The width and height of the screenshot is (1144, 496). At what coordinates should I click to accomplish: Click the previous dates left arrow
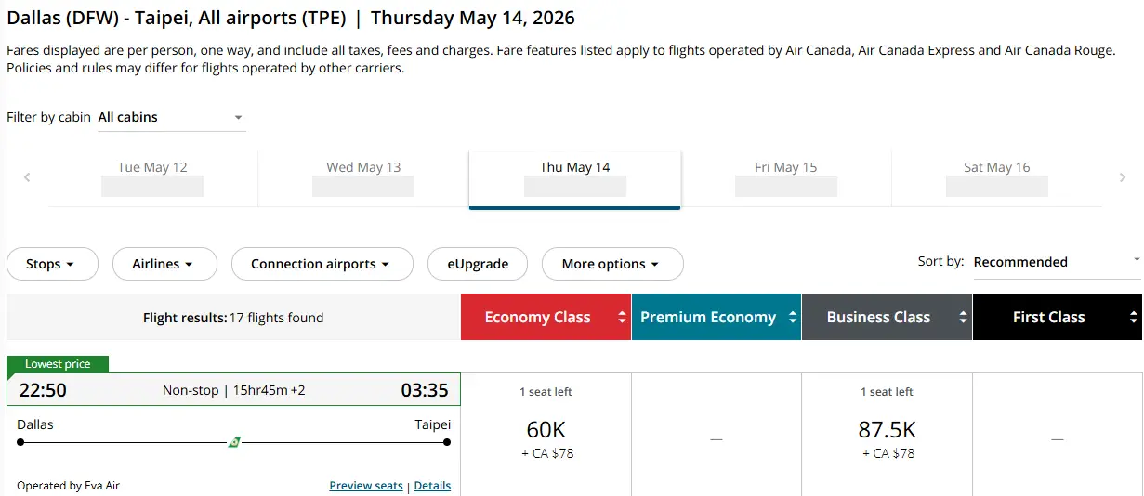pos(27,177)
